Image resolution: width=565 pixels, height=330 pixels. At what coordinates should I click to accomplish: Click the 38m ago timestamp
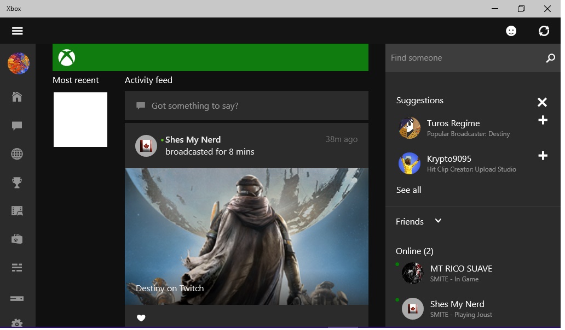pyautogui.click(x=342, y=139)
